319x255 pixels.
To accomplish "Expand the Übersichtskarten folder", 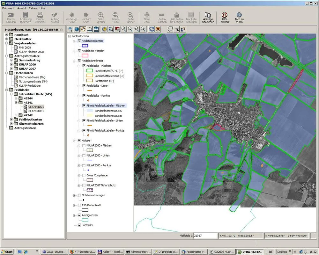I will point(11,124).
